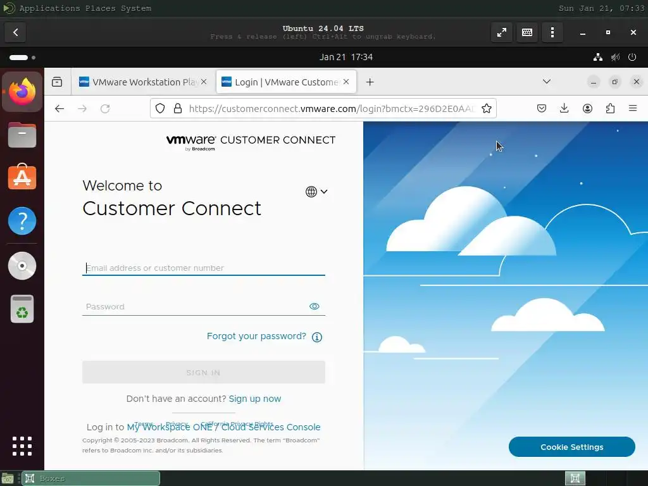Open the extensions puzzle icon
This screenshot has height=486, width=648.
click(x=610, y=109)
